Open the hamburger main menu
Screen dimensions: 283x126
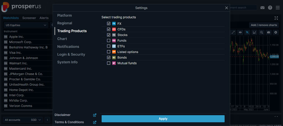278,7
